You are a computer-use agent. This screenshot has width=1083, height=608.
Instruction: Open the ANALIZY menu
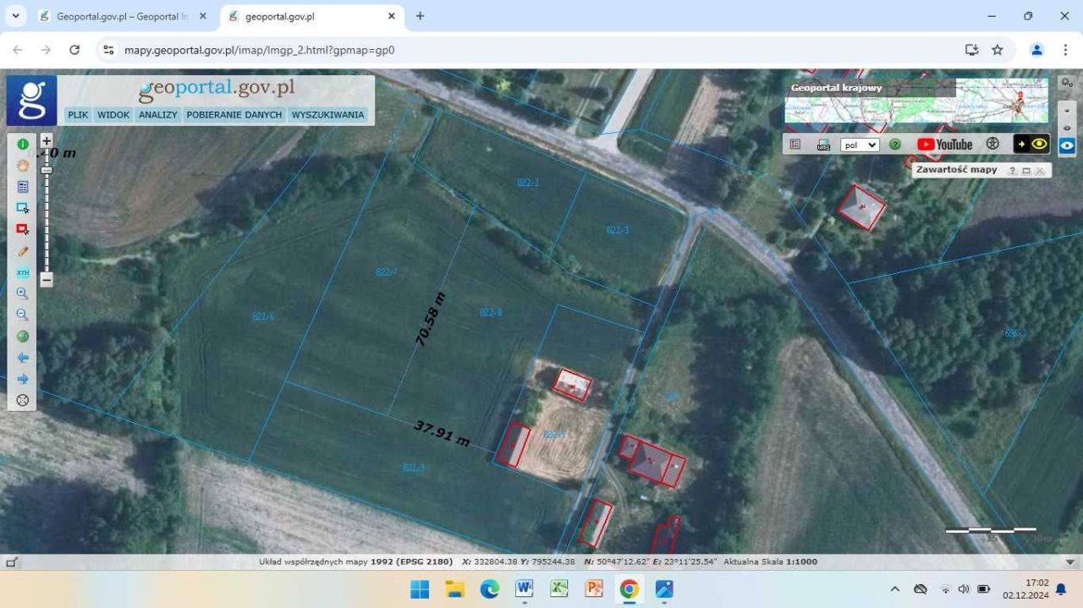coord(158,114)
